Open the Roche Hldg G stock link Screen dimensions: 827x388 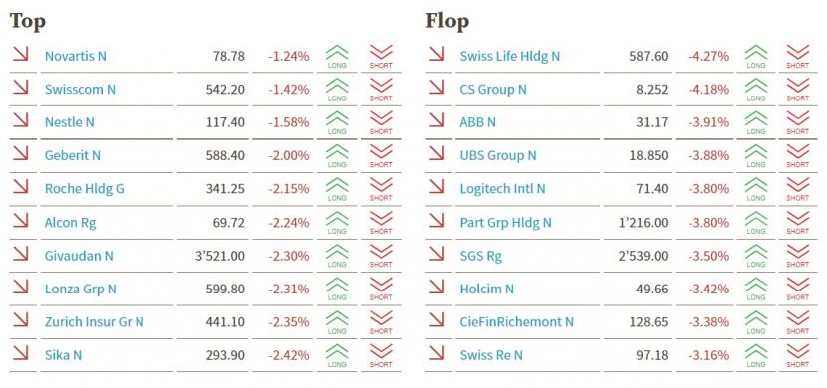85,189
